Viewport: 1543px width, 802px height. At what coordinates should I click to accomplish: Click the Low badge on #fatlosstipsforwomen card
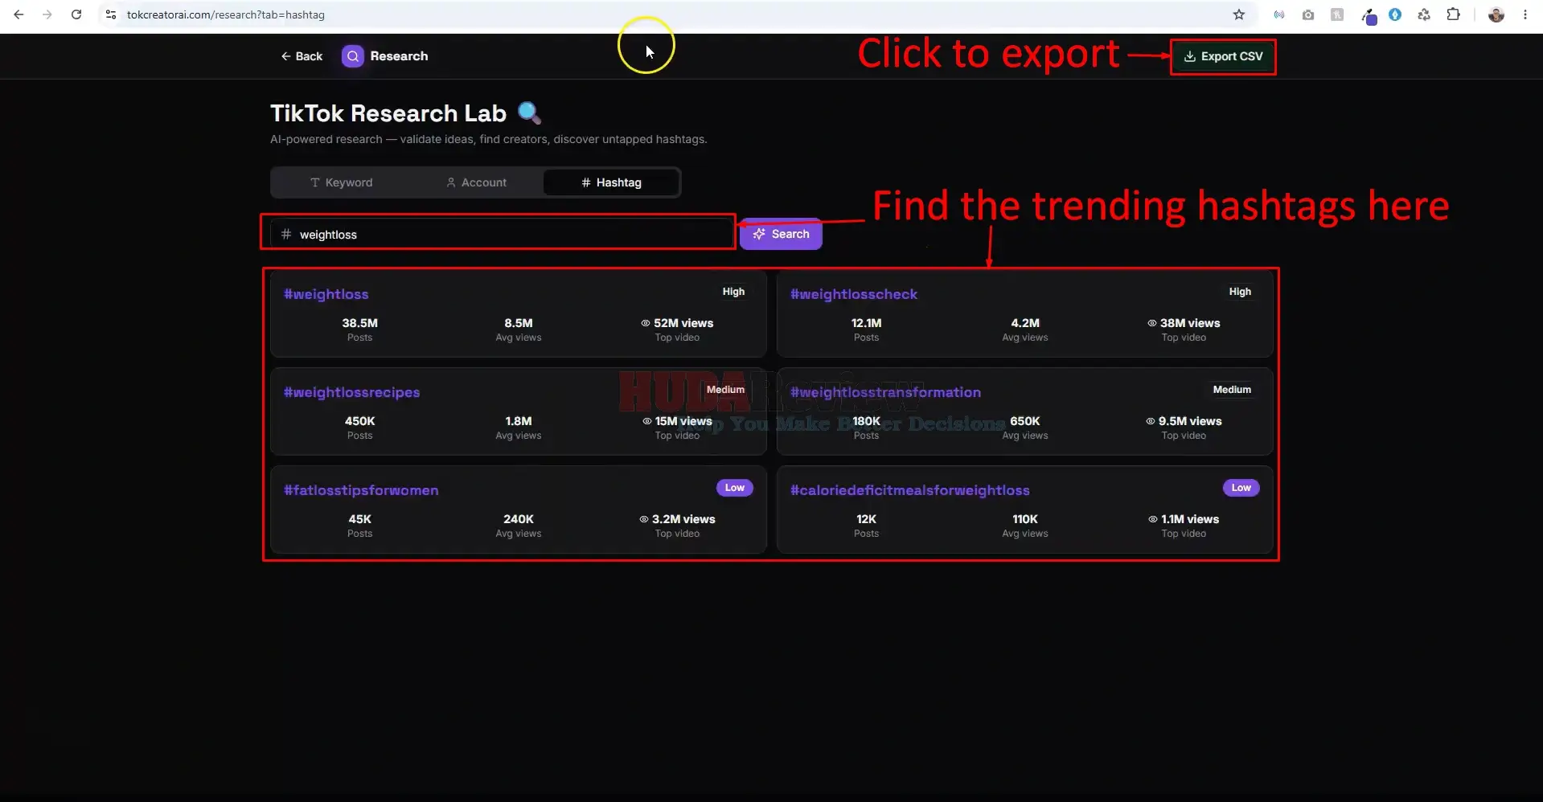[x=734, y=488]
